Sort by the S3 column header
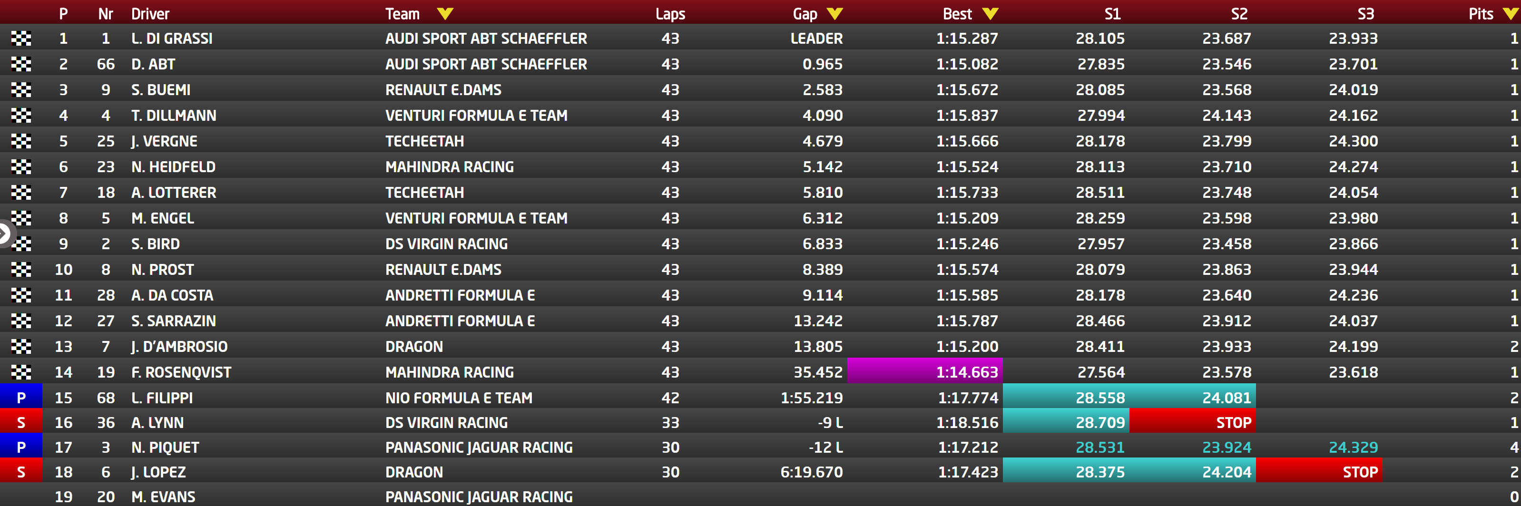Viewport: 1521px width, 506px height. click(1366, 14)
